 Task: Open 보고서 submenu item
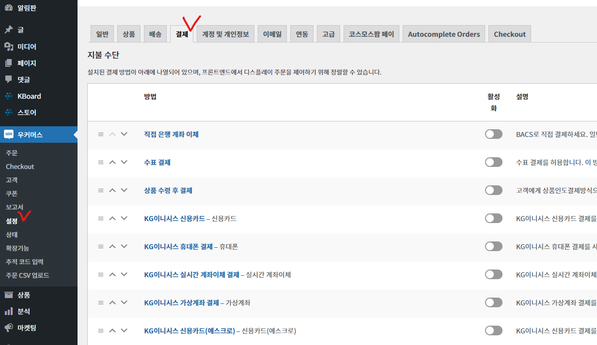click(15, 207)
